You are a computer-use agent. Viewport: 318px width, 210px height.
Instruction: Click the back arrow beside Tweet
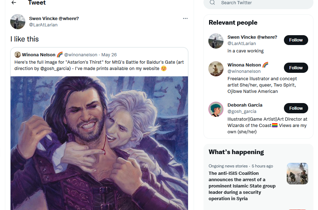[x=14, y=3]
